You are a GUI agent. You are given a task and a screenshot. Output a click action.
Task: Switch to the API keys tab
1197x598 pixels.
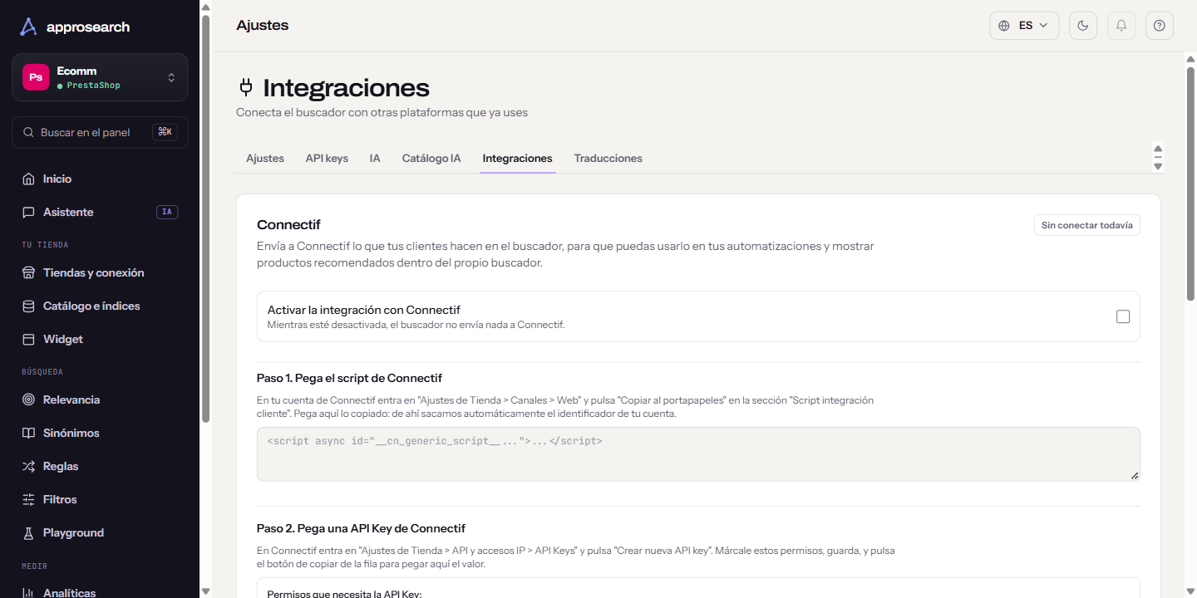point(327,158)
